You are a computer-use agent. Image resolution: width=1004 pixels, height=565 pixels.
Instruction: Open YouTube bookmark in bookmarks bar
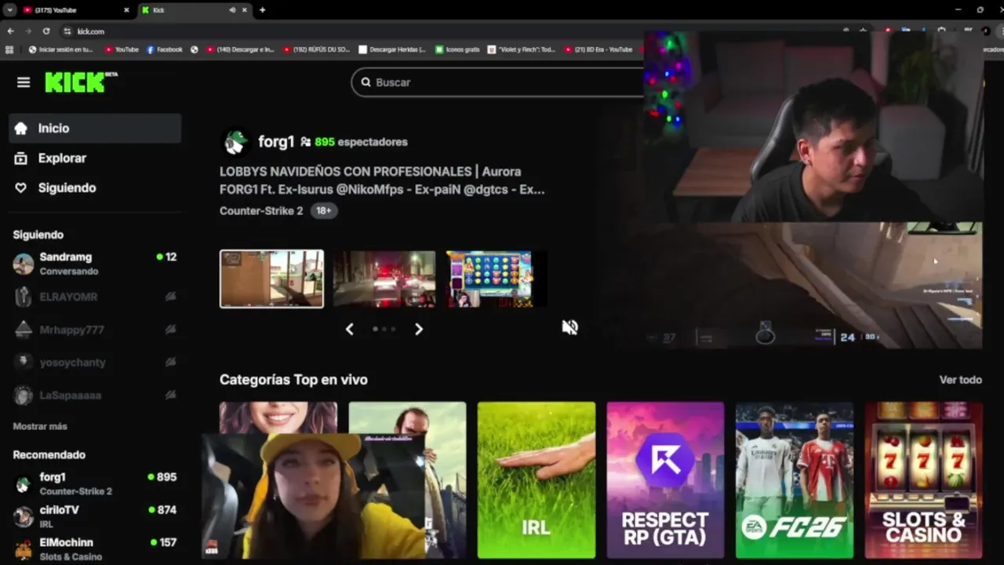coord(122,49)
